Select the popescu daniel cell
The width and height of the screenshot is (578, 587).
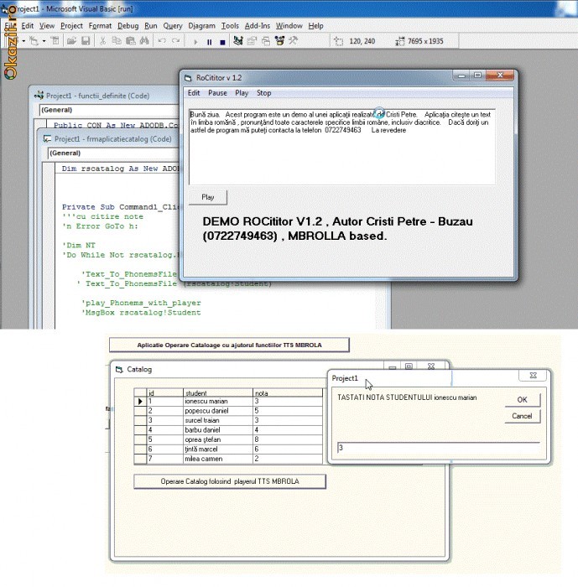point(218,411)
